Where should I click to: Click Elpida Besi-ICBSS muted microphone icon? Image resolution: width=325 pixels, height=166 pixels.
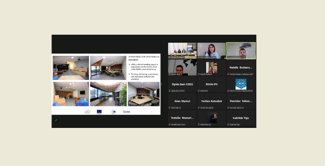[x=169, y=91]
